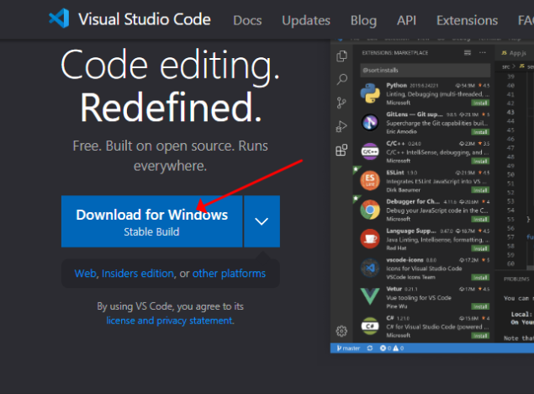Click EXTENSIONS: MARKETPLACE panel title

click(x=395, y=53)
